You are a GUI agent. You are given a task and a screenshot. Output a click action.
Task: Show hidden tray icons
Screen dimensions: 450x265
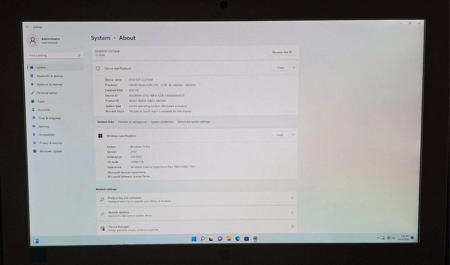378,238
